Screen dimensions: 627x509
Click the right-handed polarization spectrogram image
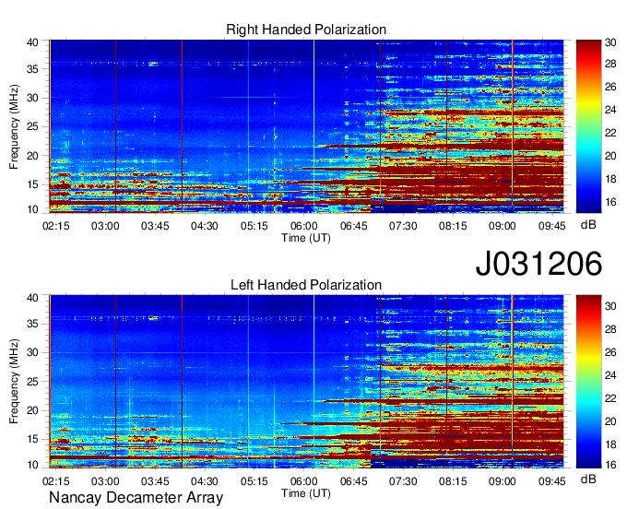tap(306, 126)
